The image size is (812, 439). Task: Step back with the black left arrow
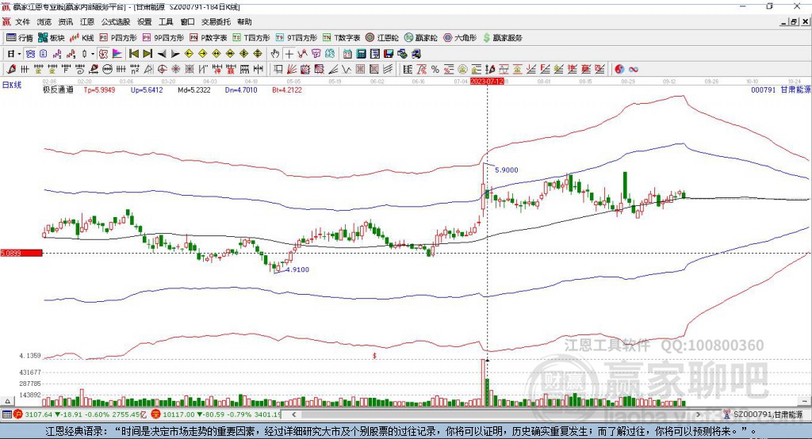tap(162, 54)
